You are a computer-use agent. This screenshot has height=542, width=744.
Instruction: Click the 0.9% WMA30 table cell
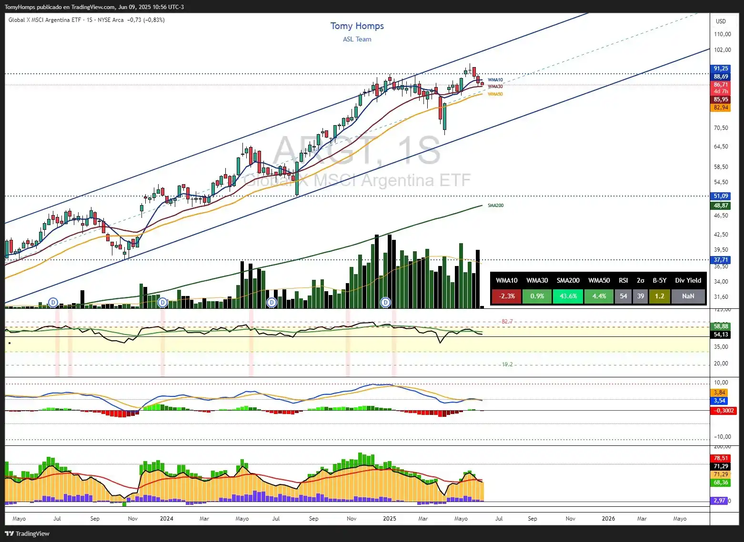[537, 296]
